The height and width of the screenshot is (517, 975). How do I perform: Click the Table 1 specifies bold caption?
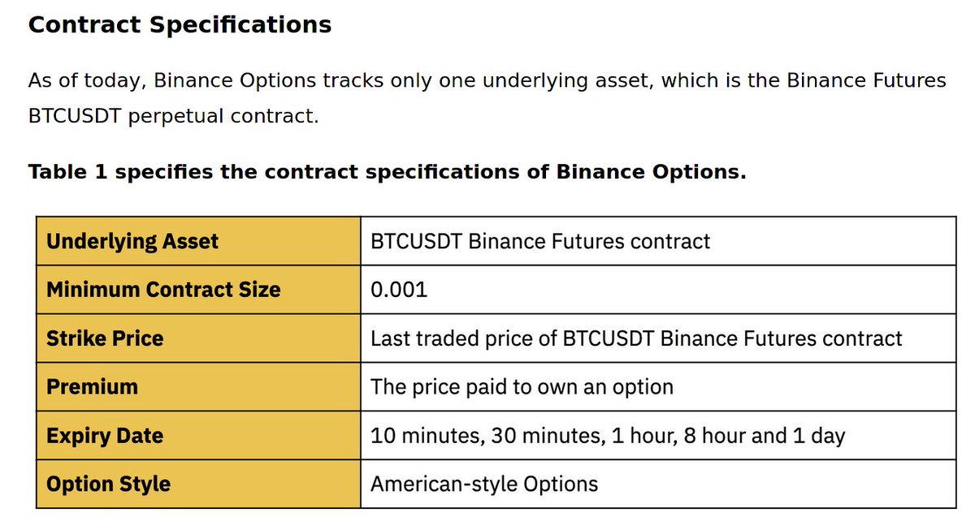(x=387, y=172)
